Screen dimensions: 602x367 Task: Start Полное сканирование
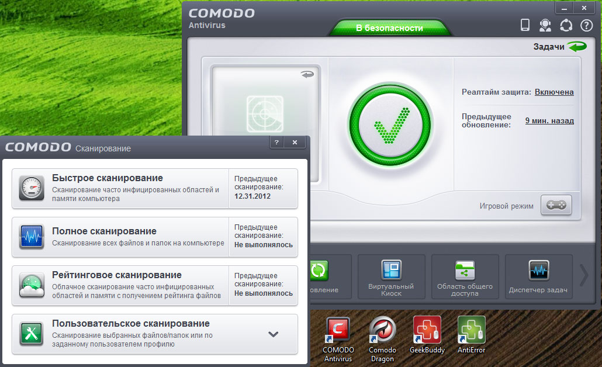[155, 237]
